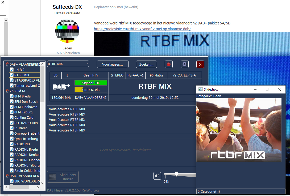Image resolution: width=290 pixels, height=196 pixels.
Task: Click the music note icon beside 8FM Breda
Action: tap(12, 96)
